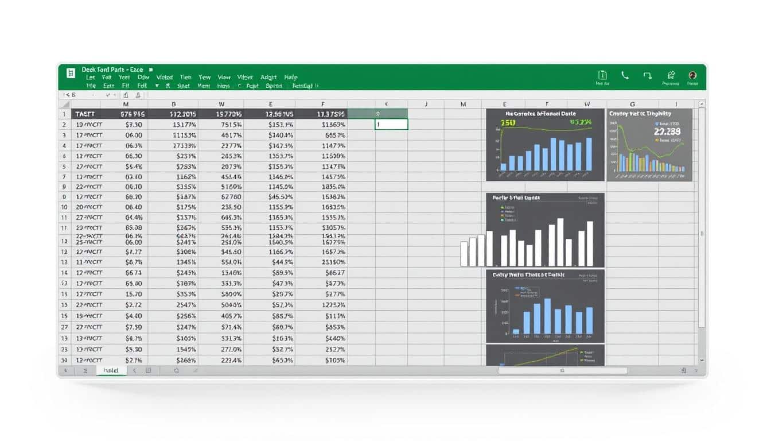The width and height of the screenshot is (771, 441).
Task: Click the "TASET" header cell
Action: pyautogui.click(x=85, y=114)
